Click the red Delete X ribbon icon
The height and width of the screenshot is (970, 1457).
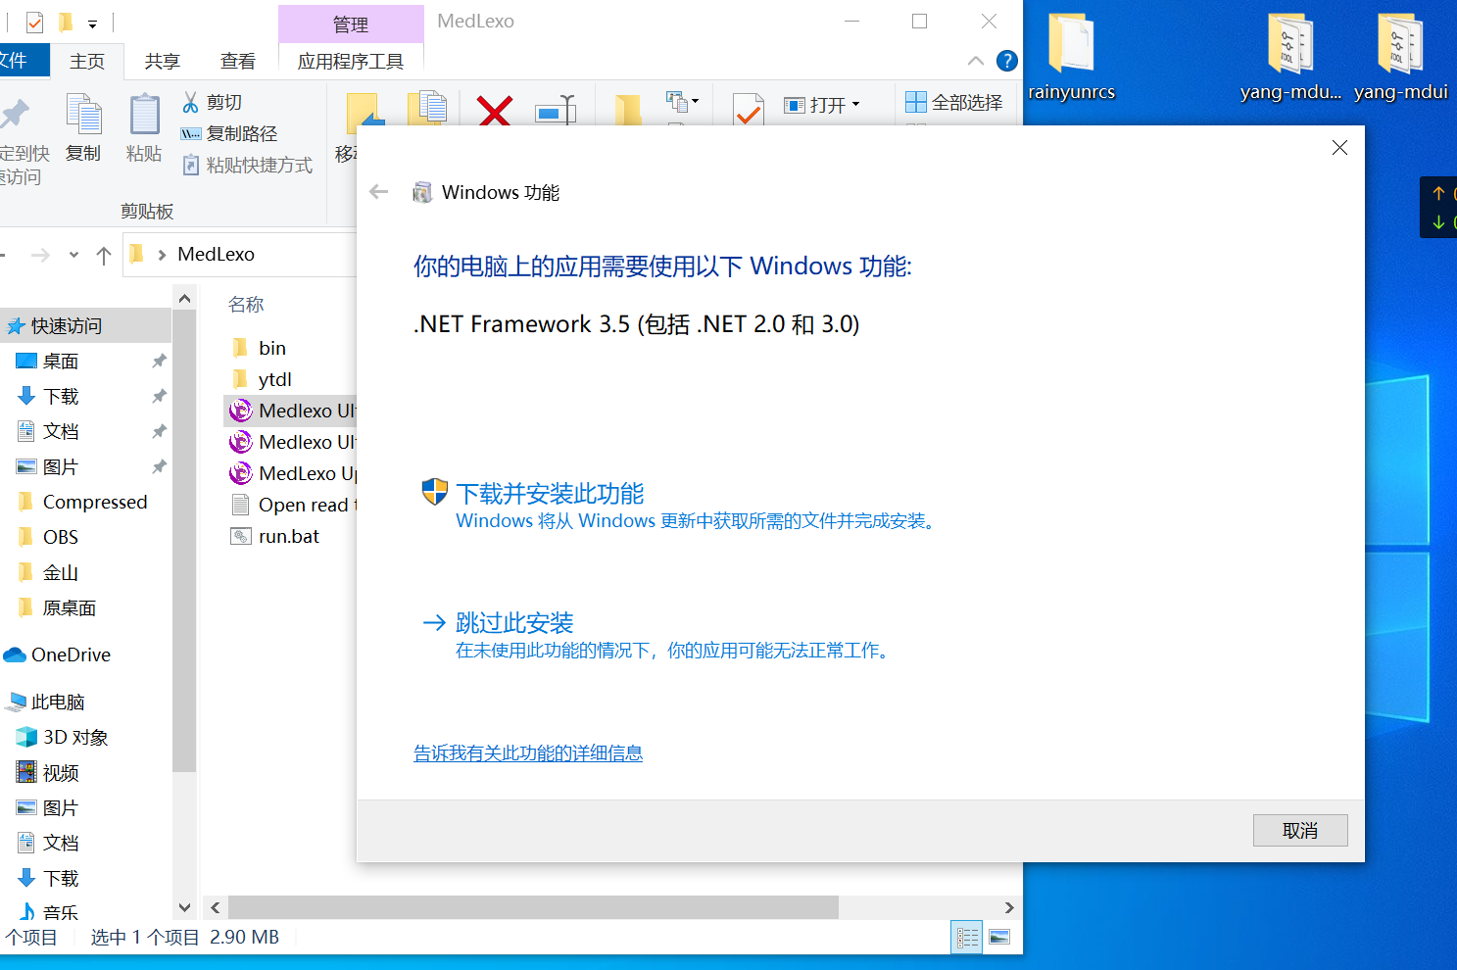point(494,110)
